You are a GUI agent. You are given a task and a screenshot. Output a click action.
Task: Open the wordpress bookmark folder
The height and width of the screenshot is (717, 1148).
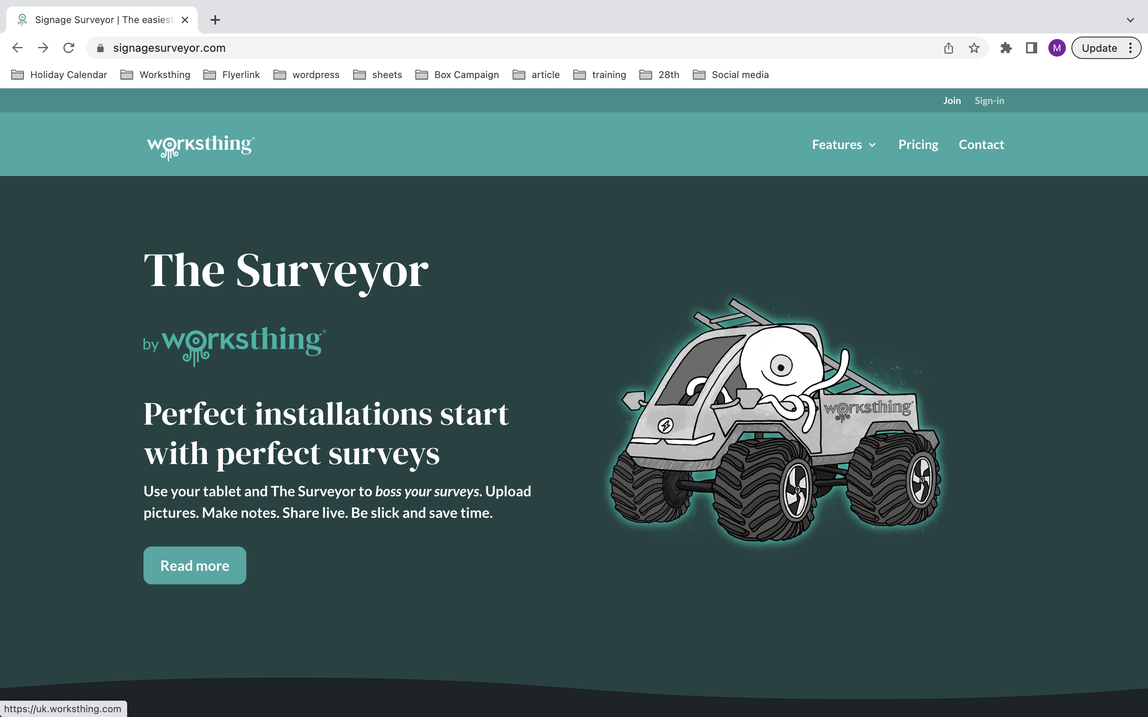[307, 74]
